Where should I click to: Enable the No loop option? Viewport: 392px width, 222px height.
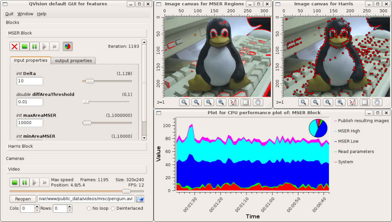pyautogui.click(x=89, y=208)
